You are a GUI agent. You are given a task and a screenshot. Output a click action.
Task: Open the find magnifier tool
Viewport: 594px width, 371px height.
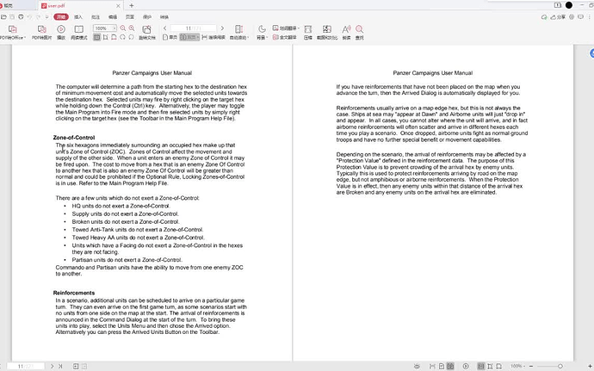pyautogui.click(x=360, y=32)
